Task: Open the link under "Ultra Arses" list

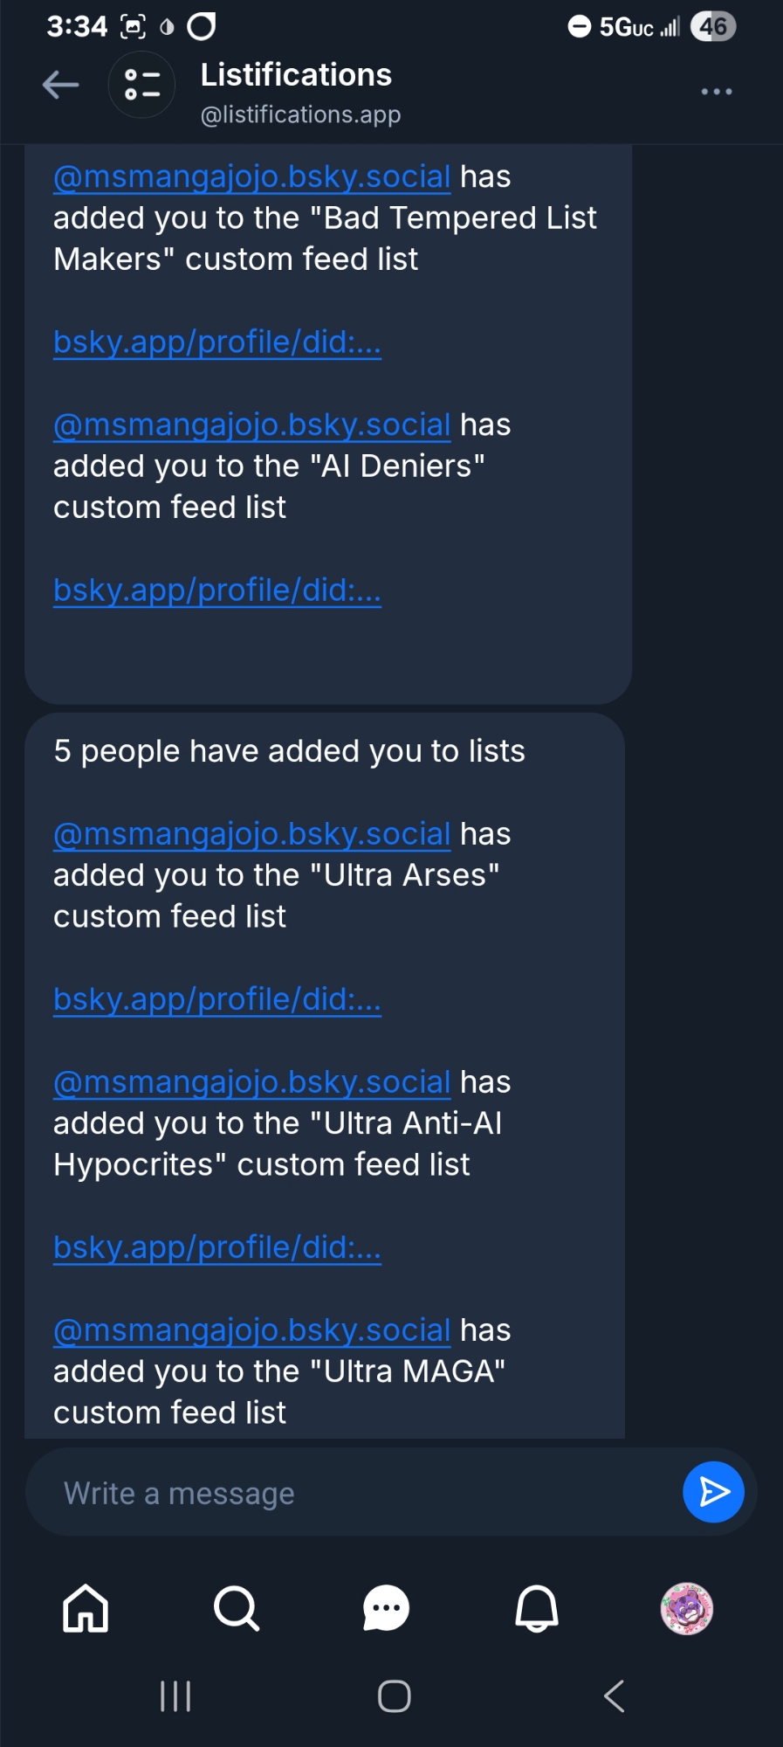Action: point(217,999)
